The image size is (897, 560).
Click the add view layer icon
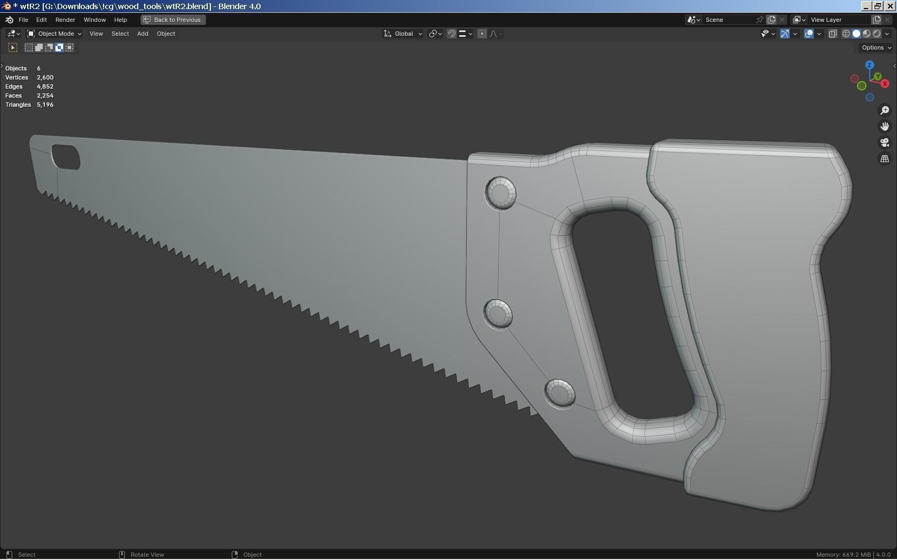point(876,20)
